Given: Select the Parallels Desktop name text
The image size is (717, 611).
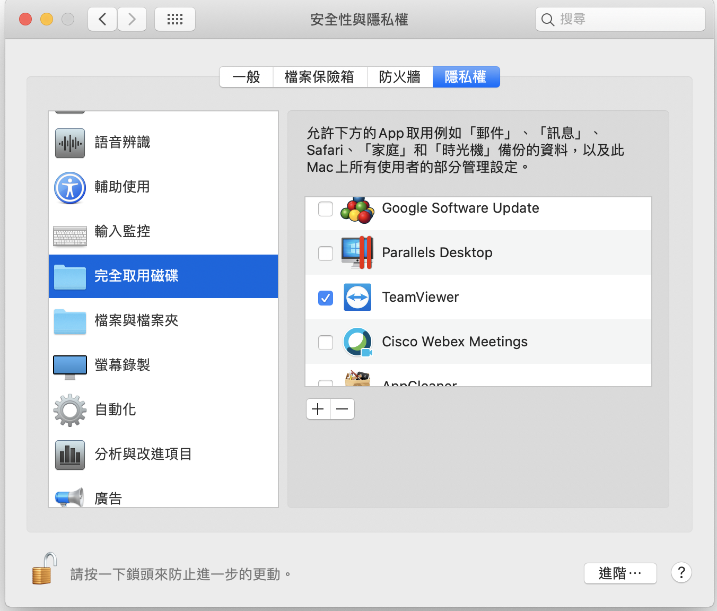Looking at the screenshot, I should coord(437,252).
